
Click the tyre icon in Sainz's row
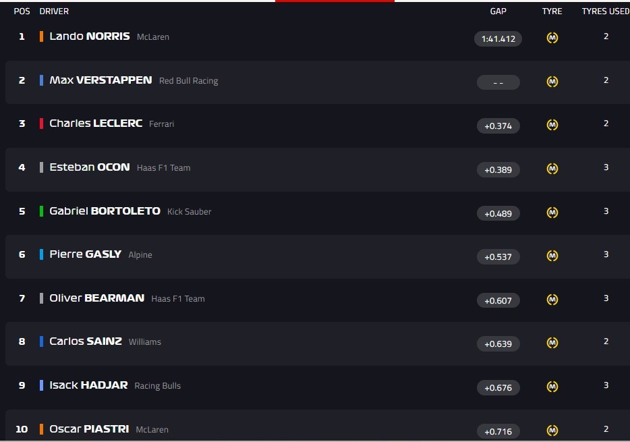552,343
